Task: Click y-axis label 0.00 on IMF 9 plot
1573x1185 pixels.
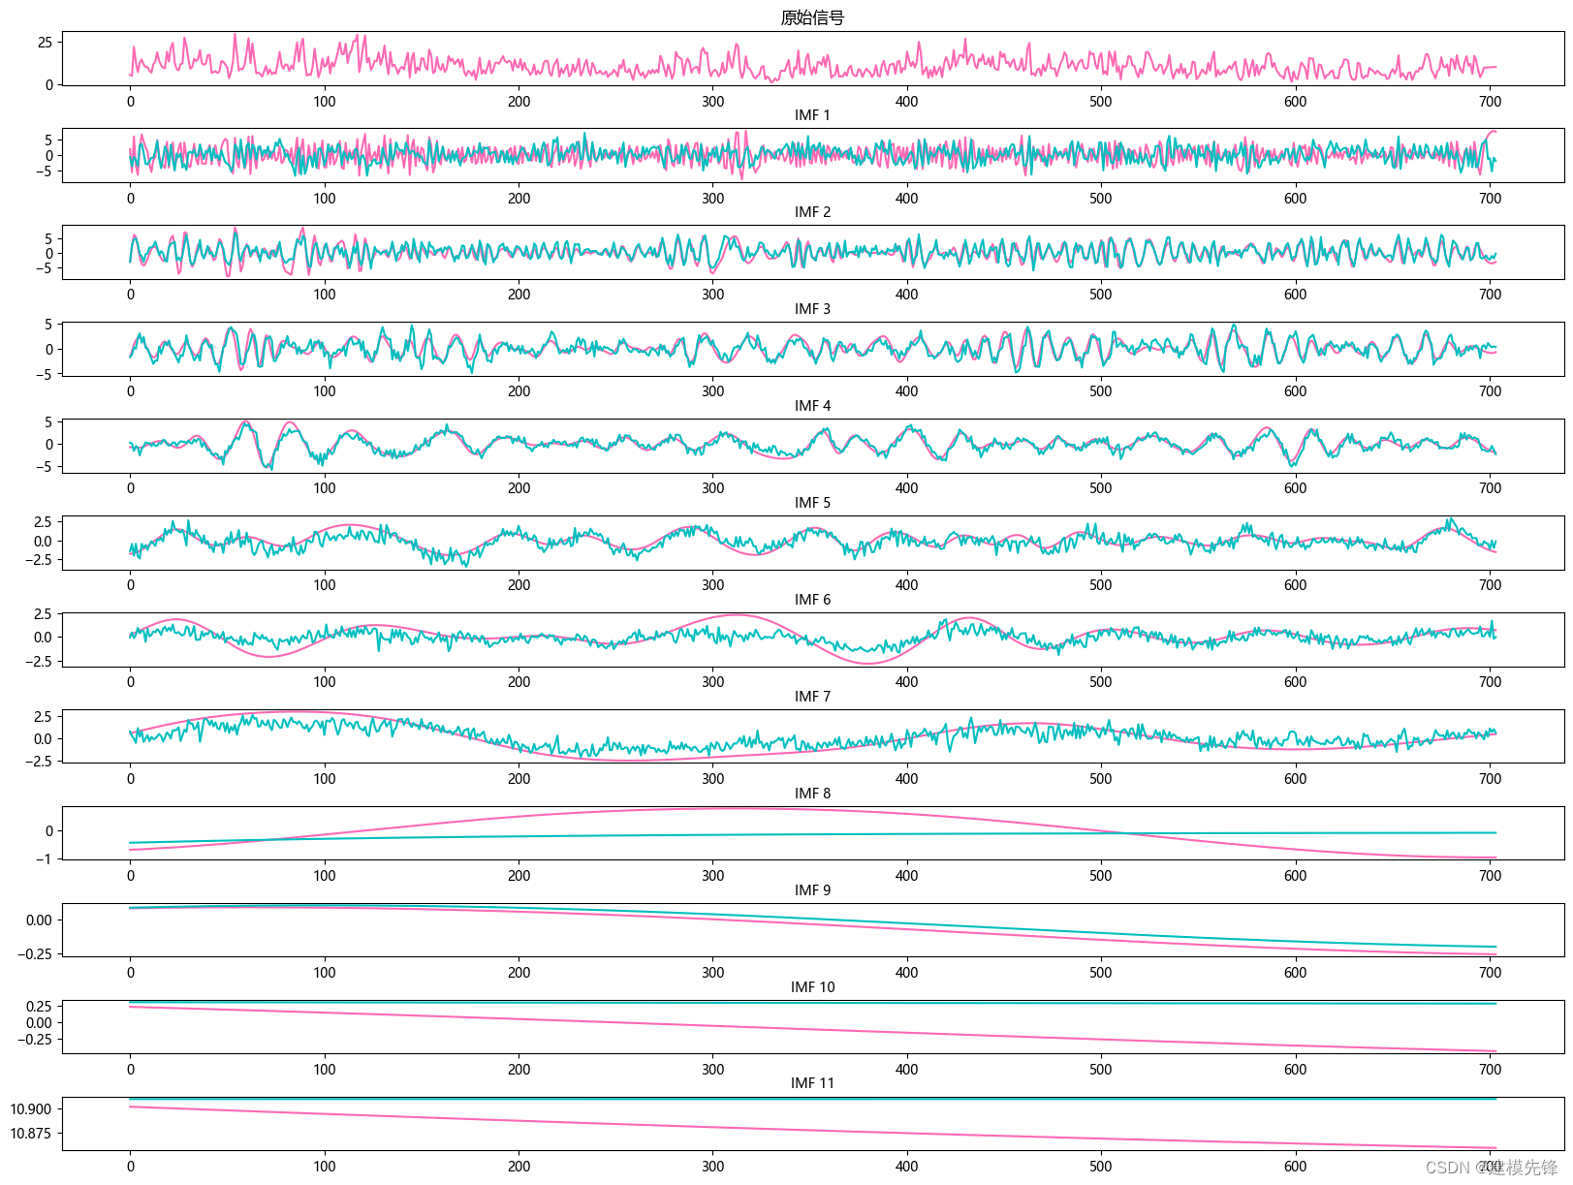Action: point(39,920)
